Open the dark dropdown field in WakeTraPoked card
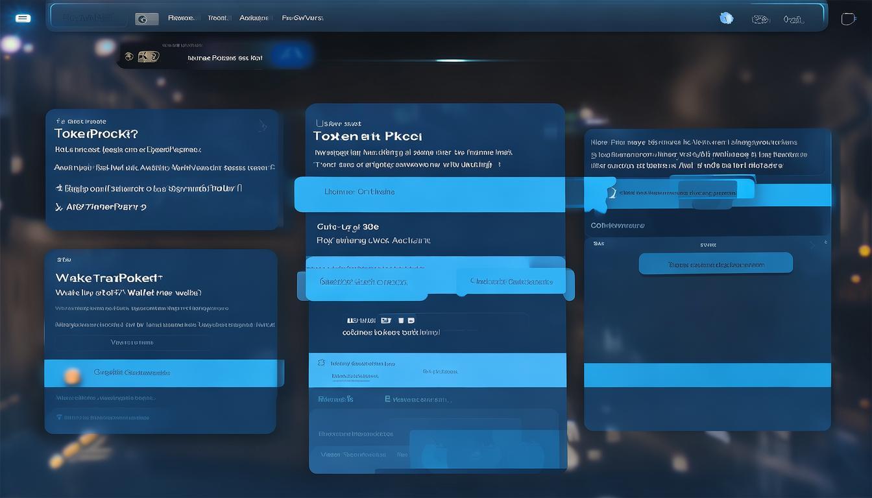 pyautogui.click(x=132, y=342)
